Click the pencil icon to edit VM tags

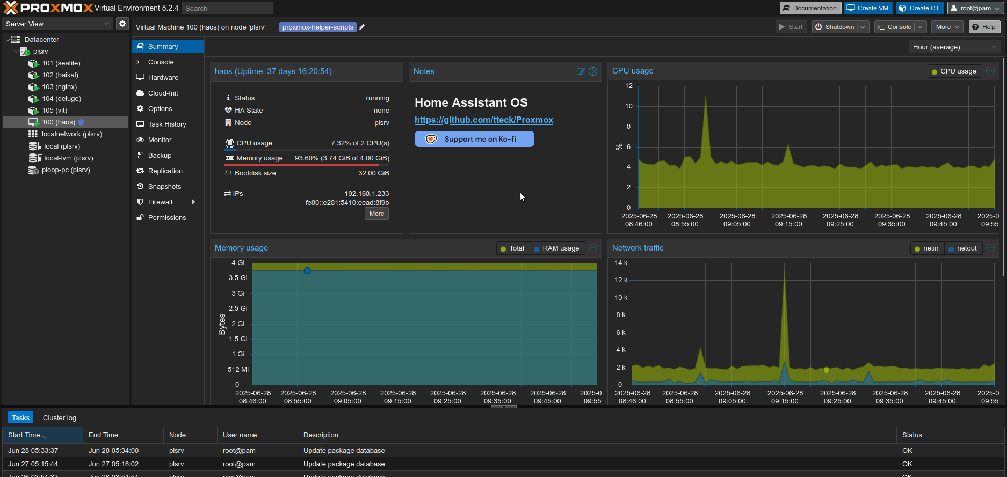click(362, 27)
